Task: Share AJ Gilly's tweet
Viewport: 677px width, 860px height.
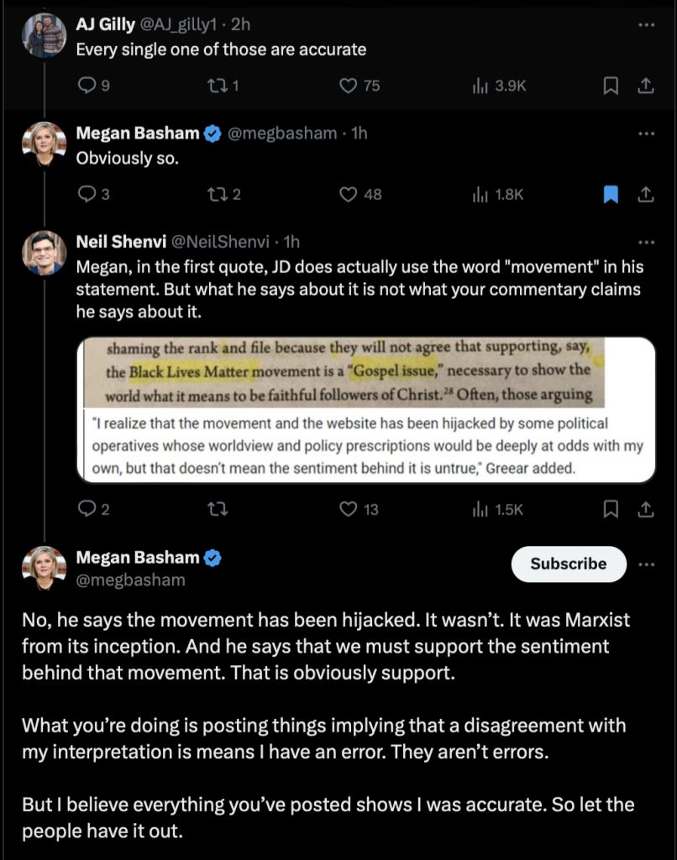Action: [646, 86]
